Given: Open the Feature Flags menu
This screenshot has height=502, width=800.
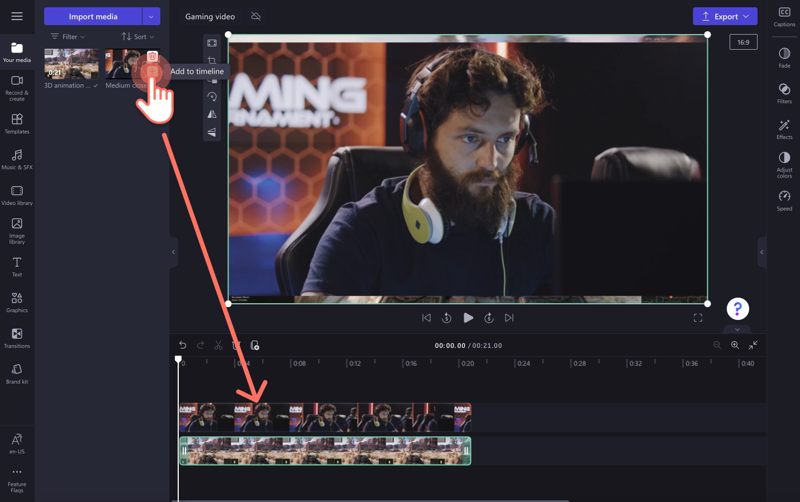Looking at the screenshot, I should pos(17,480).
